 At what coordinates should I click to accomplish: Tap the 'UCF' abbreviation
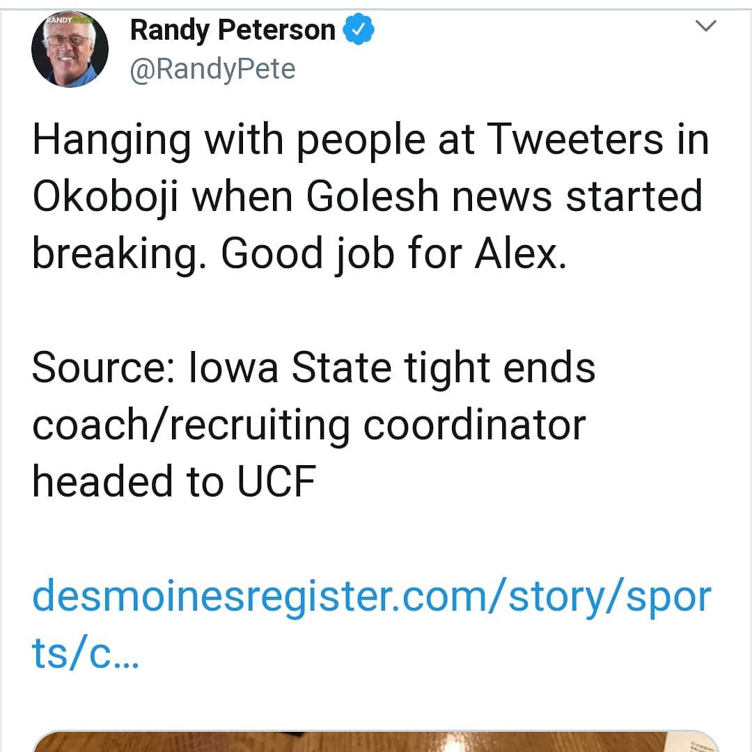pos(276,482)
